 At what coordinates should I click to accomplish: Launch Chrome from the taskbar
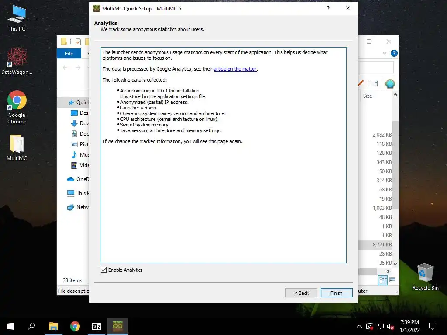pos(75,326)
